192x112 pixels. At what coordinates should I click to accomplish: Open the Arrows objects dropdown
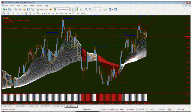[43, 13]
